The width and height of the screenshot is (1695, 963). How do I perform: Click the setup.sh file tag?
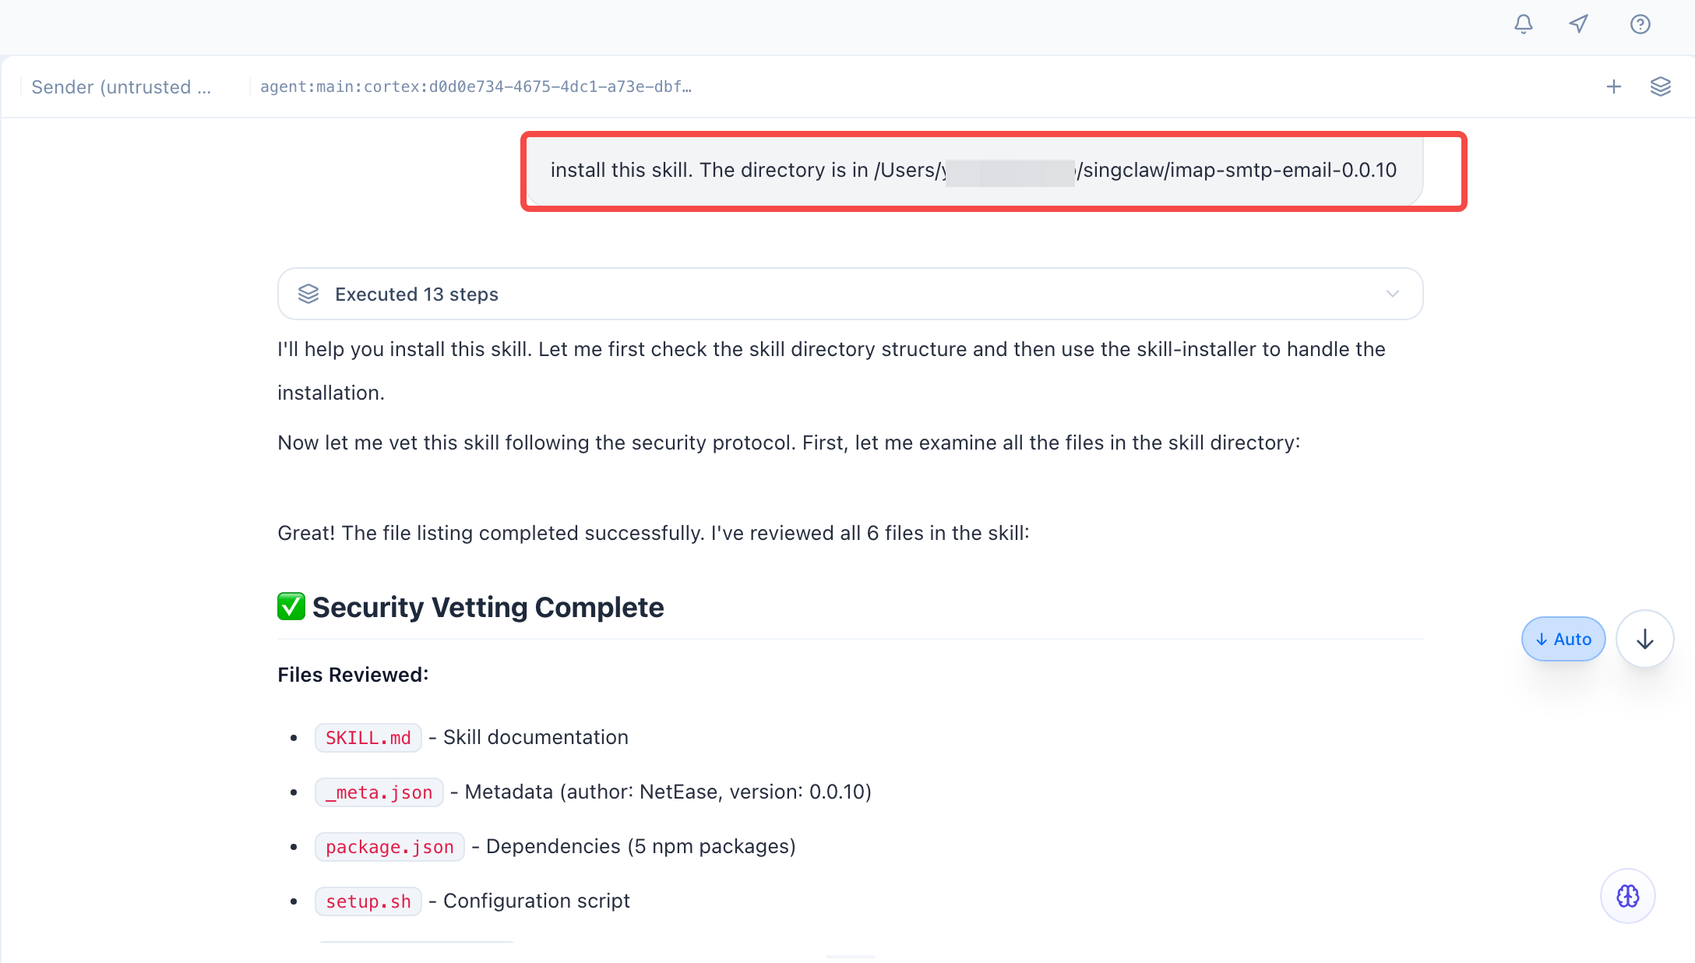click(368, 901)
